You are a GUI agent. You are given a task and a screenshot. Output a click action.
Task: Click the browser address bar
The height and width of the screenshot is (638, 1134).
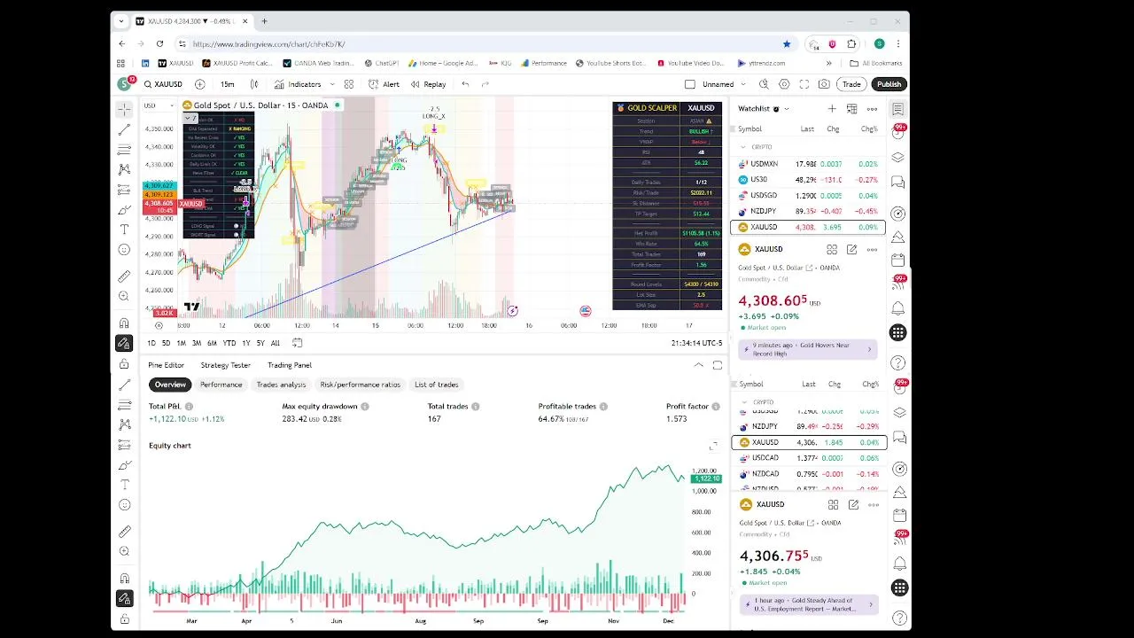478,43
